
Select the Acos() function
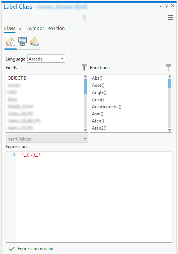click(98, 85)
